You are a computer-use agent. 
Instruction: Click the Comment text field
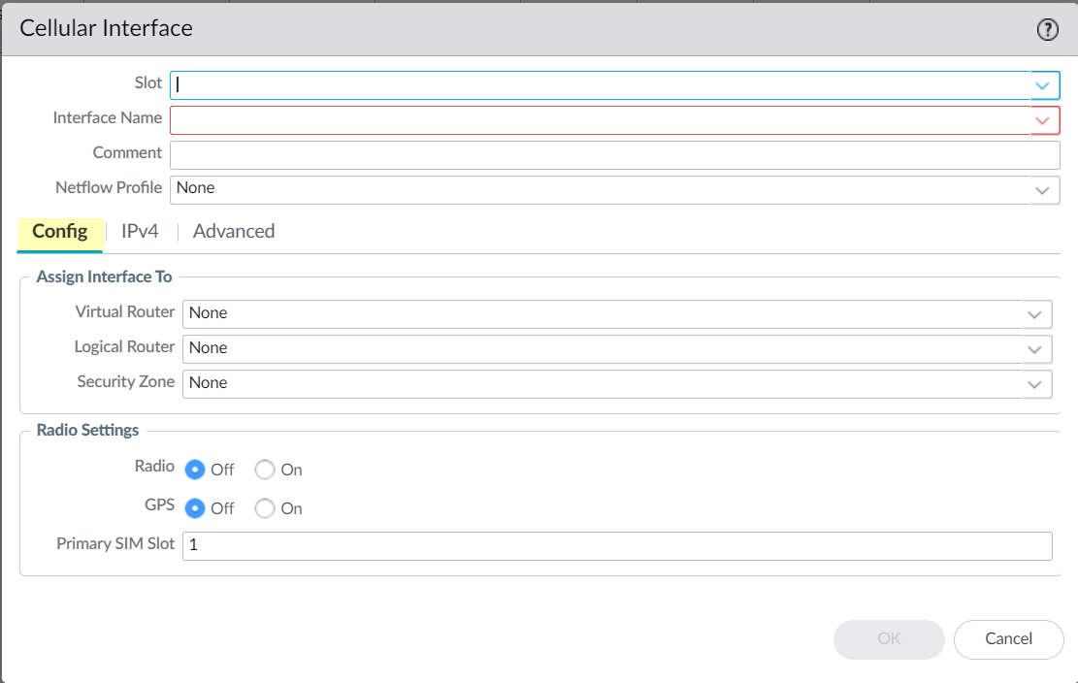coord(614,155)
